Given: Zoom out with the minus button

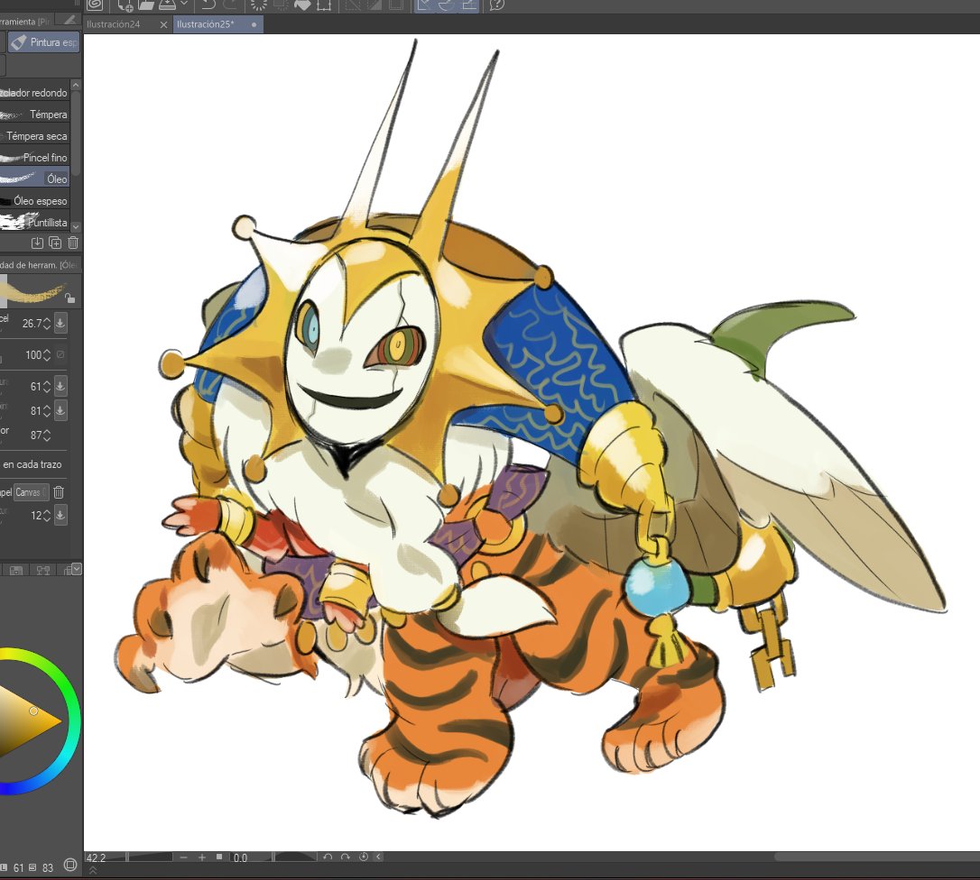Looking at the screenshot, I should pos(183,857).
